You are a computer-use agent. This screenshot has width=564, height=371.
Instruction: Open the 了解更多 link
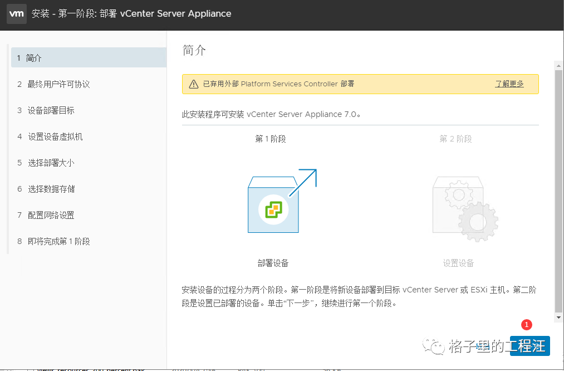click(x=509, y=84)
